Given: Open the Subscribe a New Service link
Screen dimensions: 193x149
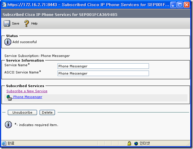Looking at the screenshot, I should [x=27, y=91].
